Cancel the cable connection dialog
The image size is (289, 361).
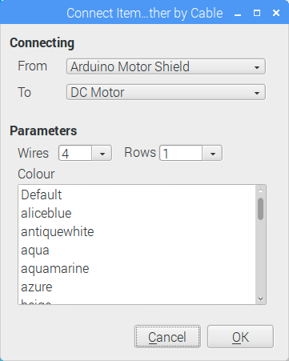[x=167, y=337]
